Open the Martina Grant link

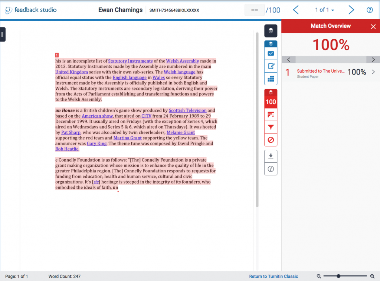tap(128, 138)
